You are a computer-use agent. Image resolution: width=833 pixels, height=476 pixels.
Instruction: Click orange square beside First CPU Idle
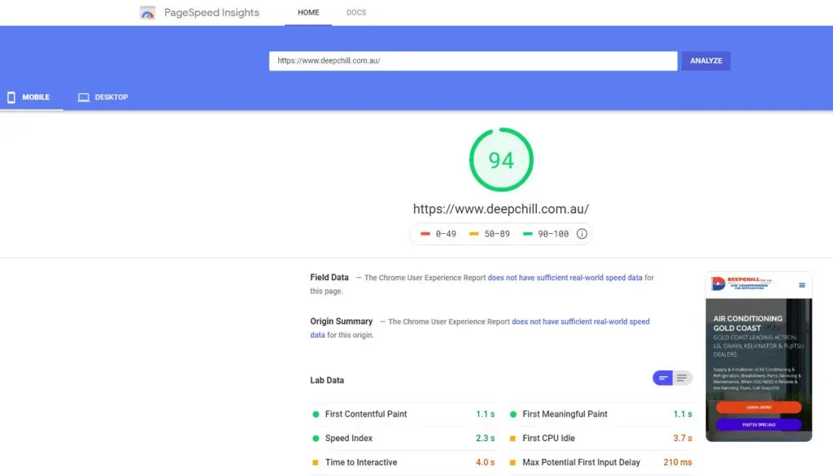(512, 439)
